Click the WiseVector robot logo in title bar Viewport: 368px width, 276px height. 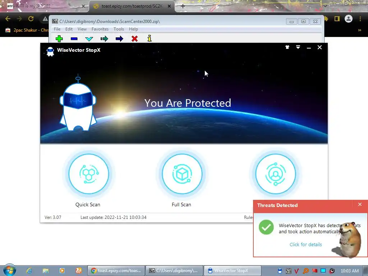coord(50,51)
